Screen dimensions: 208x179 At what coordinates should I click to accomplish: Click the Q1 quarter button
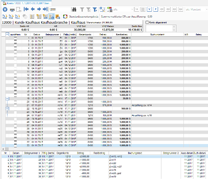pos(162,9)
